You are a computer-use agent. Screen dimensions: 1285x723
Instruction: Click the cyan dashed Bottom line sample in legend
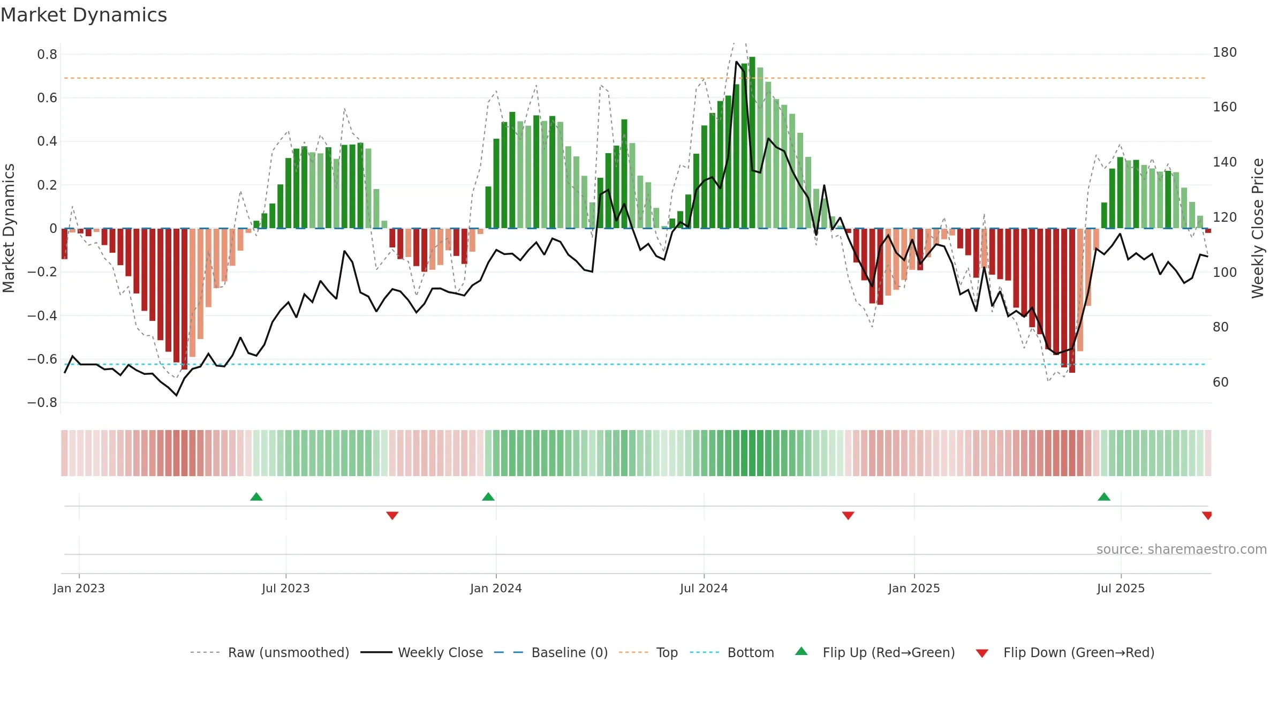[705, 652]
